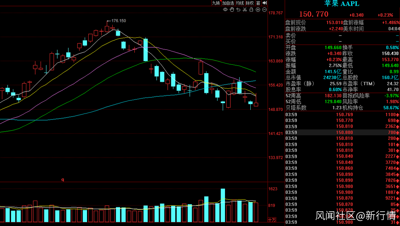The width and height of the screenshot is (400, 226).
Task: Click the pre-market price 153.010
Action: pos(335,23)
